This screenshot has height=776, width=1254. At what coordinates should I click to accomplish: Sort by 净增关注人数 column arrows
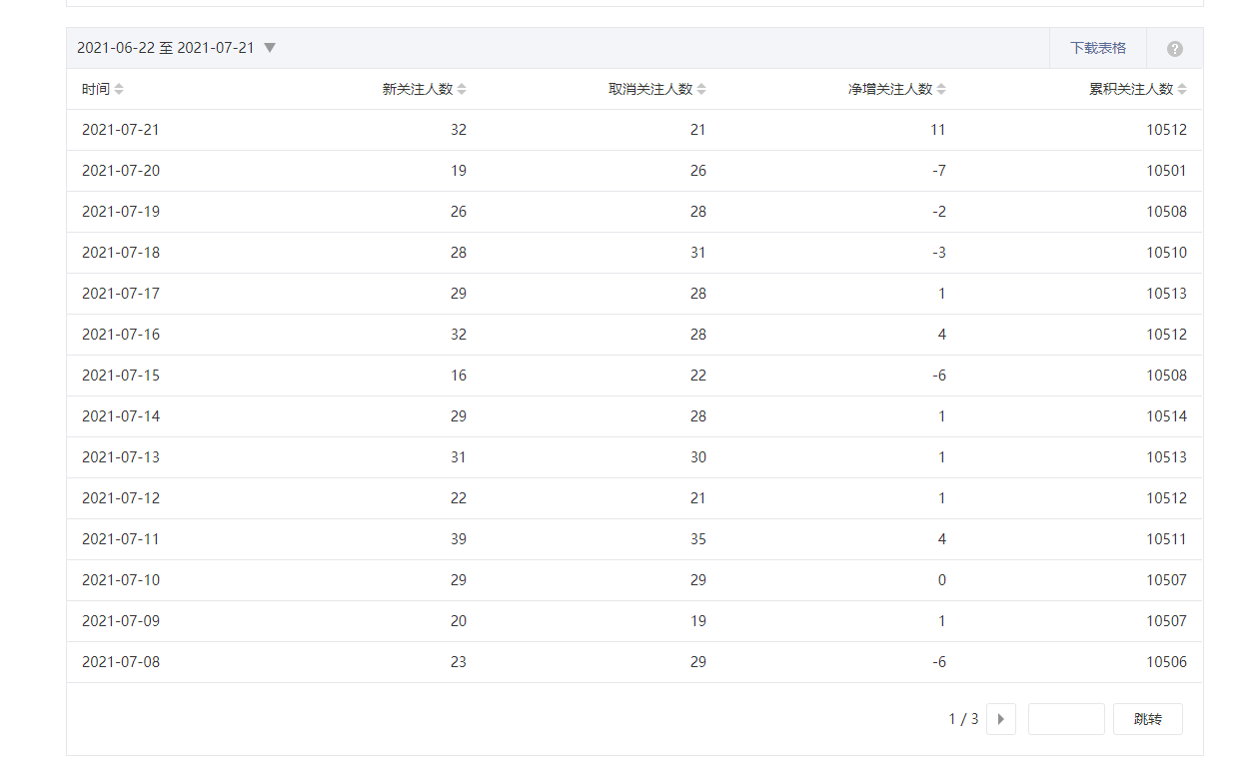941,89
